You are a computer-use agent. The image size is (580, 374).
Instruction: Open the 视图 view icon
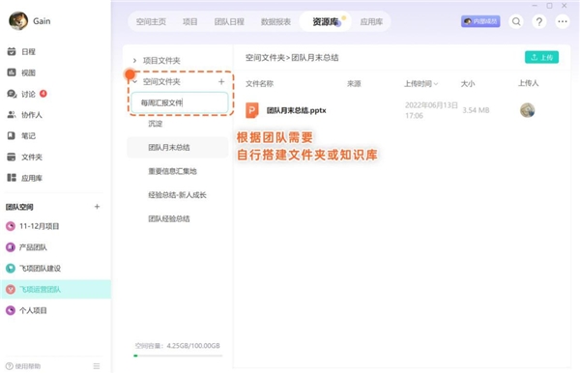point(12,72)
